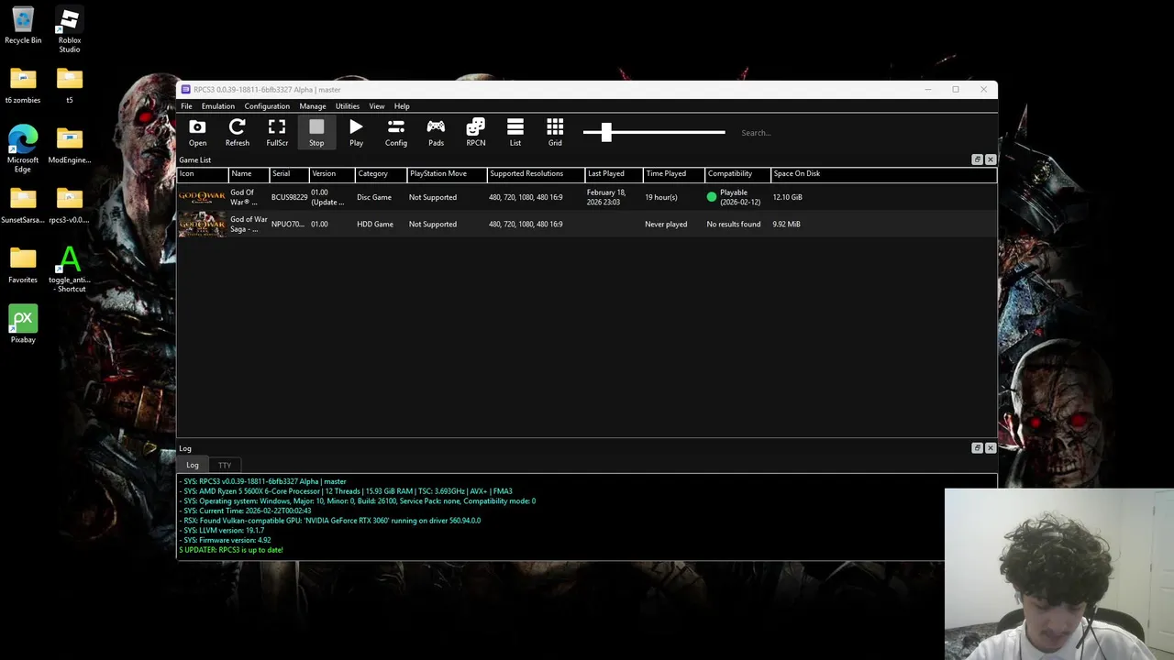Open the File menu

[x=186, y=106]
